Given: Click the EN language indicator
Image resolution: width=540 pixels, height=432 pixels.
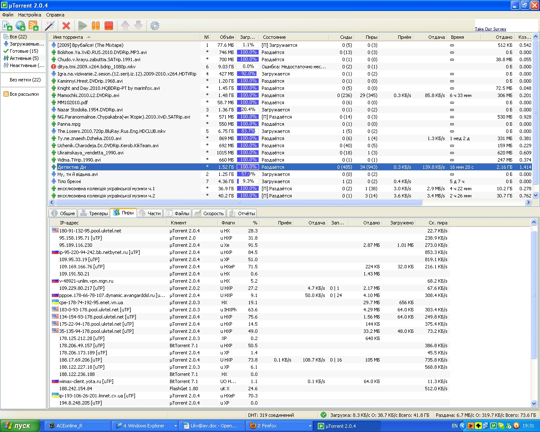Looking at the screenshot, I should click(x=454, y=426).
